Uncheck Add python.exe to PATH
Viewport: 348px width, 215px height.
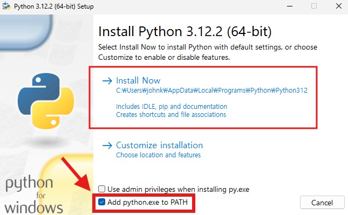pyautogui.click(x=101, y=202)
